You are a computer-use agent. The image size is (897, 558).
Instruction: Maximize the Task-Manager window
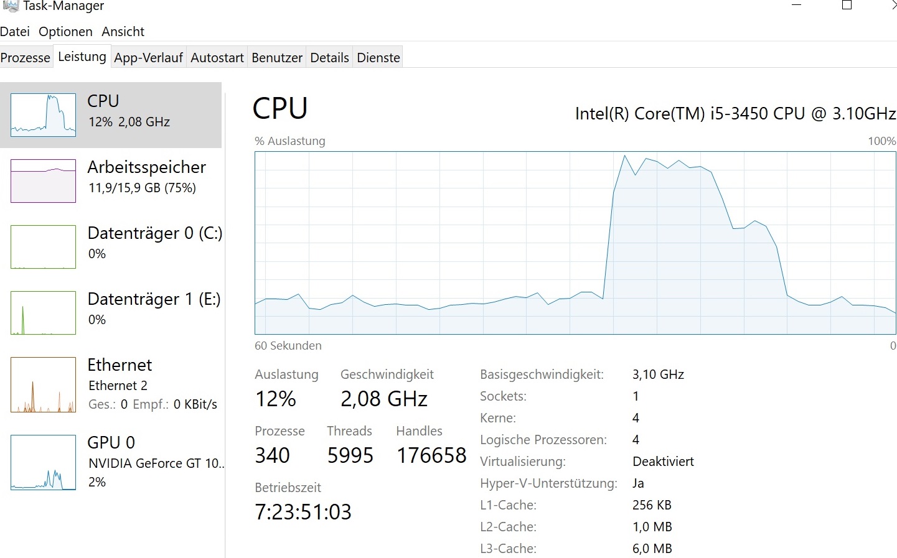pos(847,5)
